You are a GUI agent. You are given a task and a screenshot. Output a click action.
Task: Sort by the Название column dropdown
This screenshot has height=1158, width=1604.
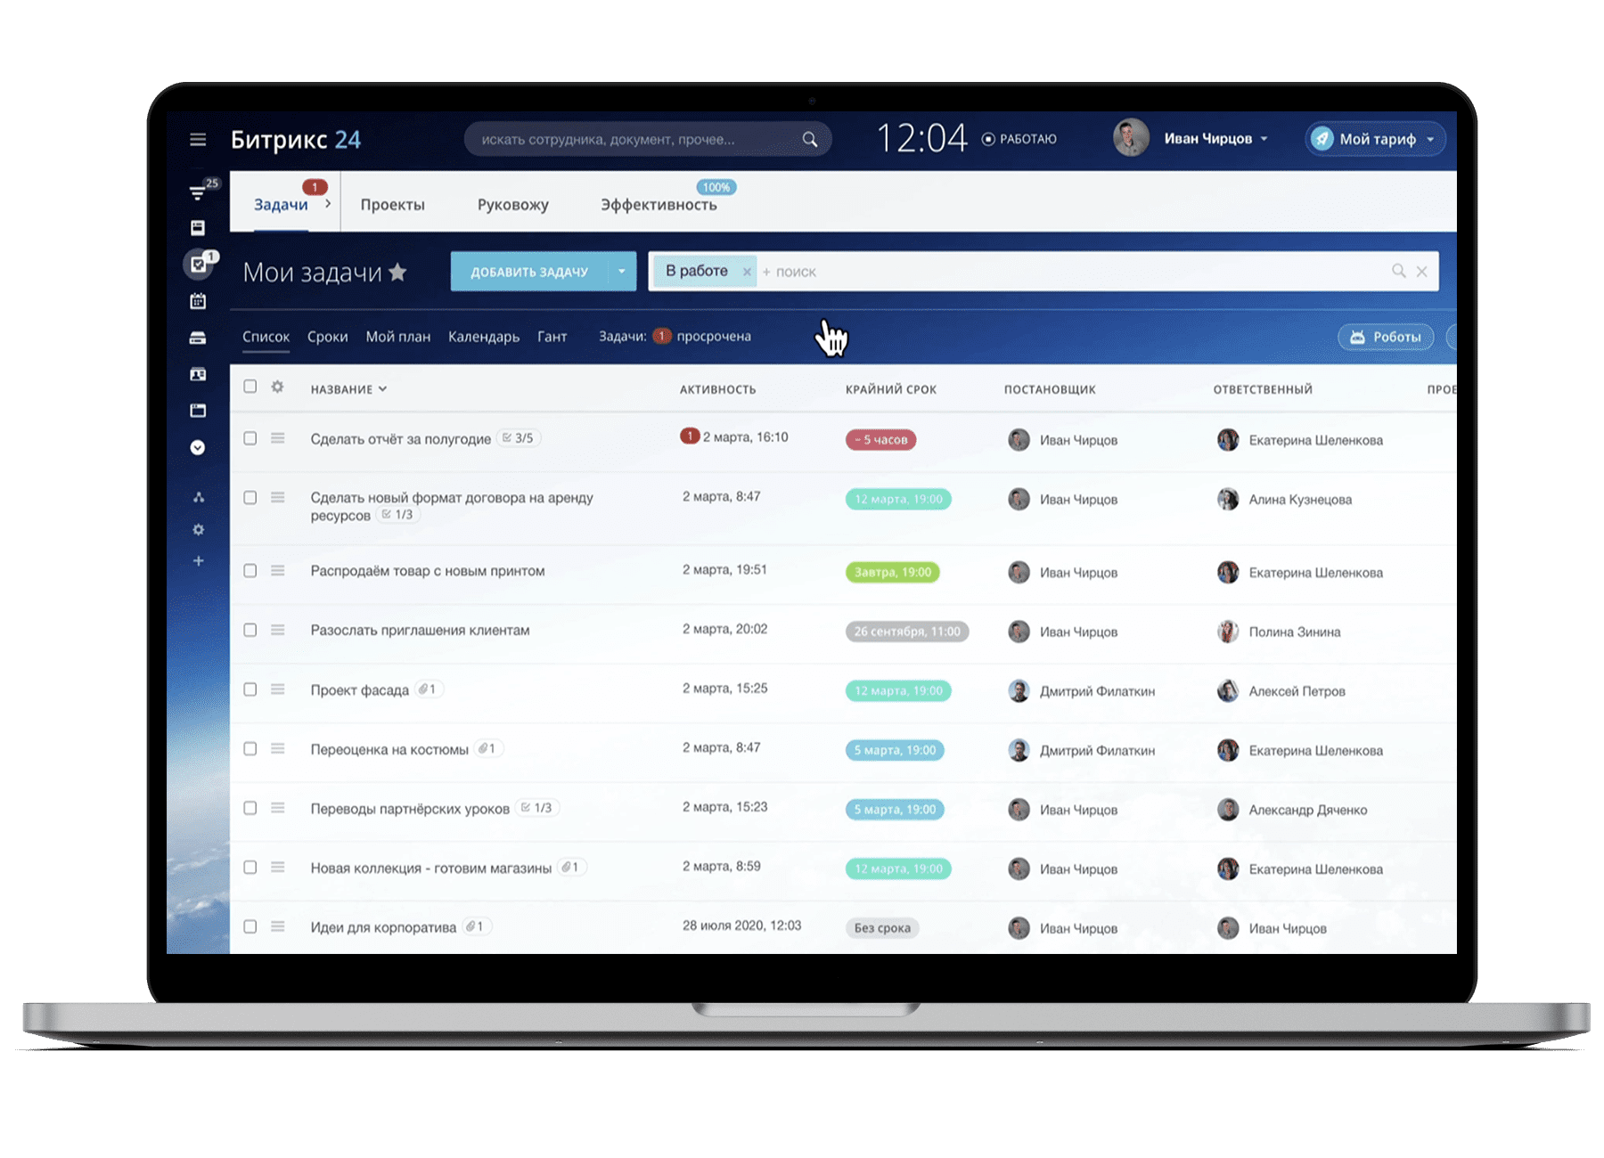coord(348,389)
